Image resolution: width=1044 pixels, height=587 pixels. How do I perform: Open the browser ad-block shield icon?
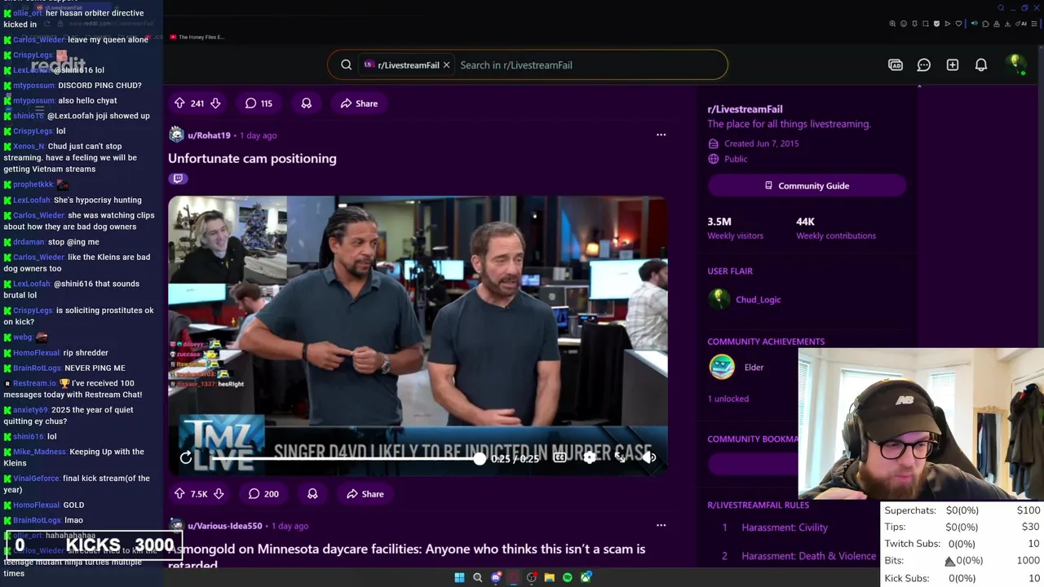click(x=936, y=24)
